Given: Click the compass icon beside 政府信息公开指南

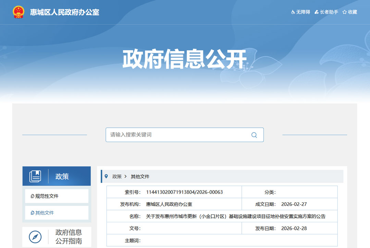Looking at the screenshot, I should 34,237.
